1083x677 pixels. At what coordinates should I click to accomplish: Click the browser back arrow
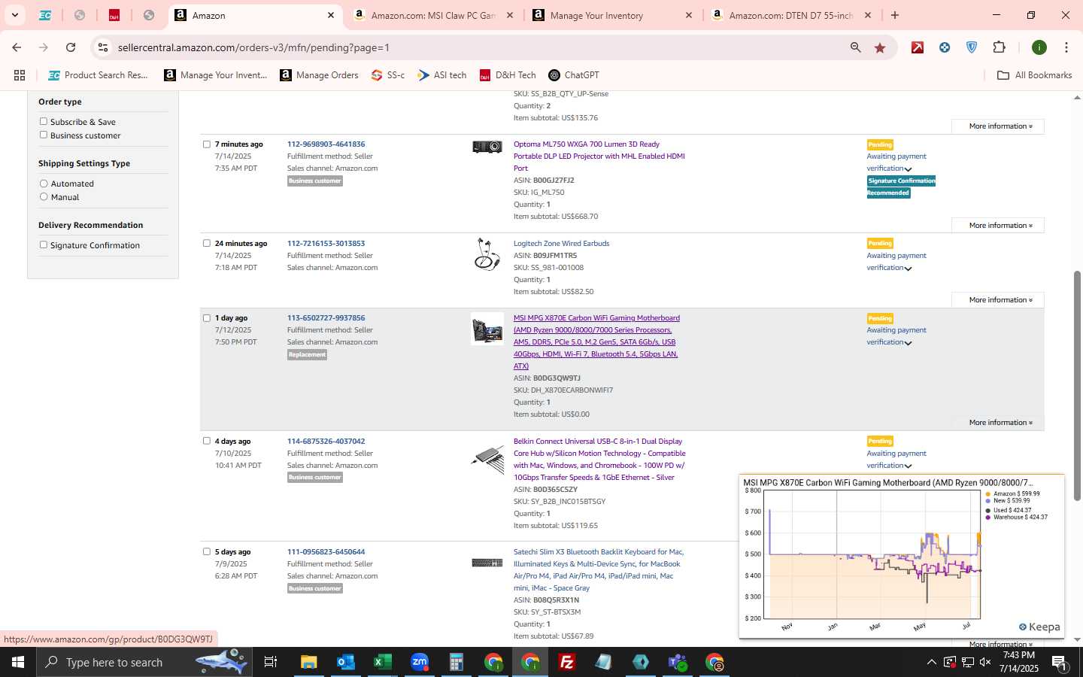[17, 47]
